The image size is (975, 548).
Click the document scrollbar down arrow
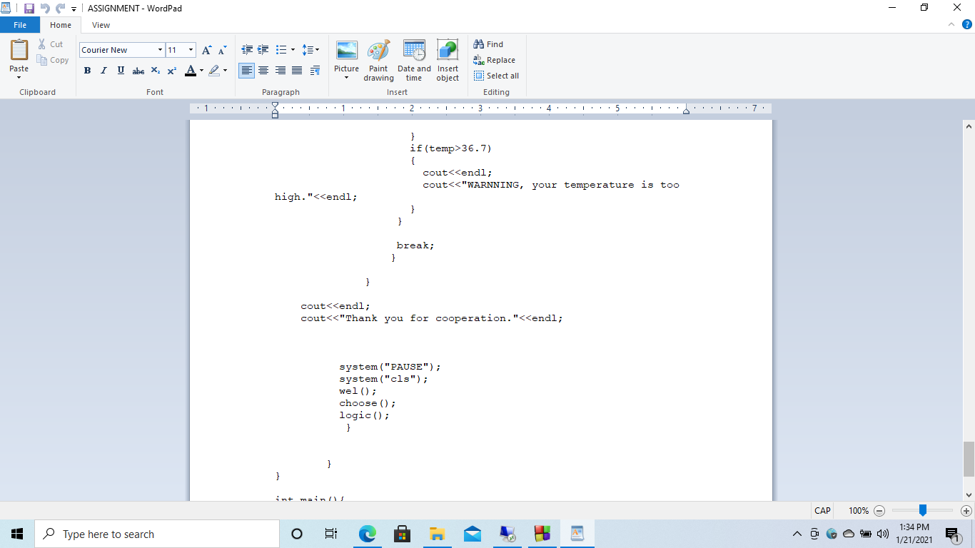pos(969,494)
